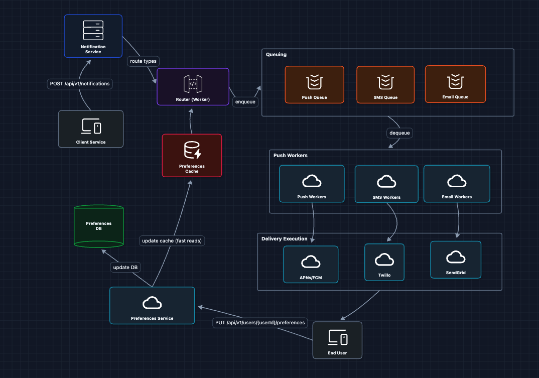Select the SendGrid node
539x378 pixels.
455,260
